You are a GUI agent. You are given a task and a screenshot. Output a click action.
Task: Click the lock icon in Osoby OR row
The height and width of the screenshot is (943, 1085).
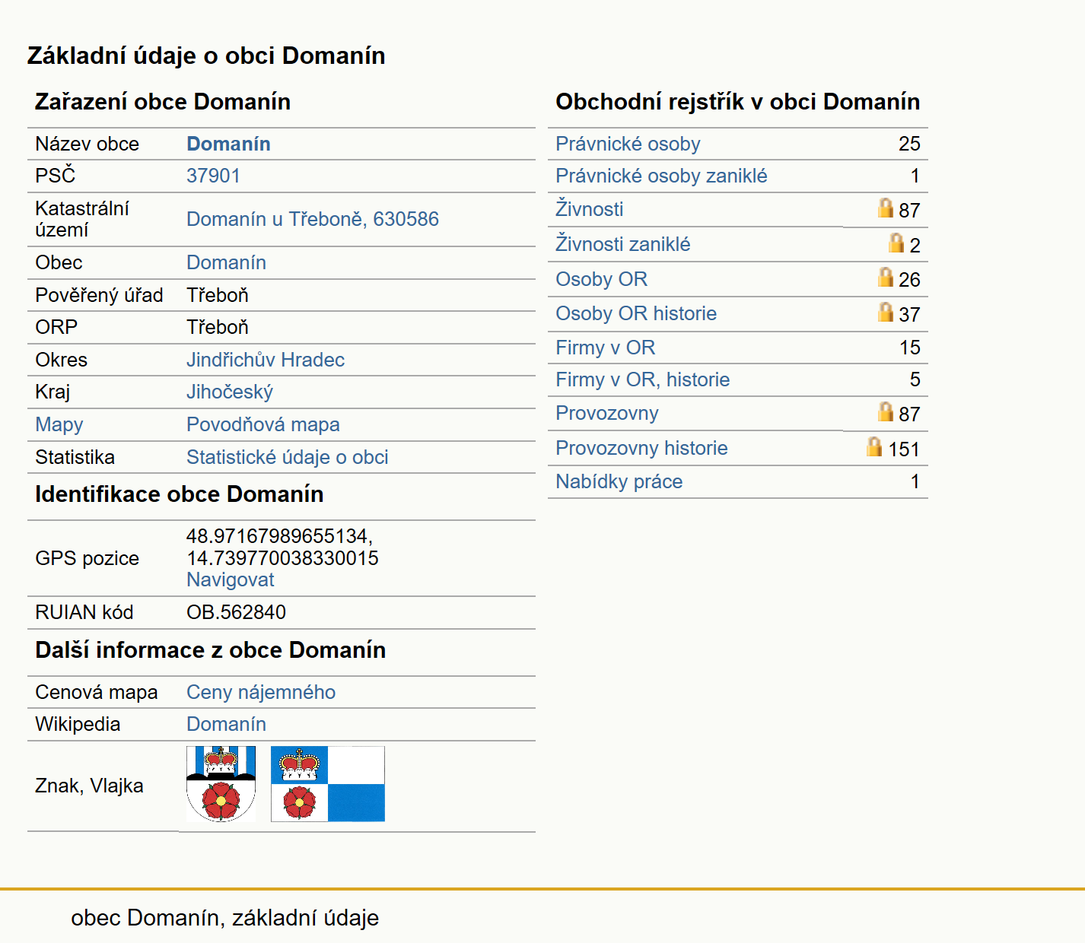pos(885,277)
